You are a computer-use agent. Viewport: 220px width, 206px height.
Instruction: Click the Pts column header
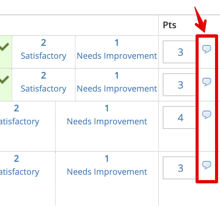(x=170, y=25)
